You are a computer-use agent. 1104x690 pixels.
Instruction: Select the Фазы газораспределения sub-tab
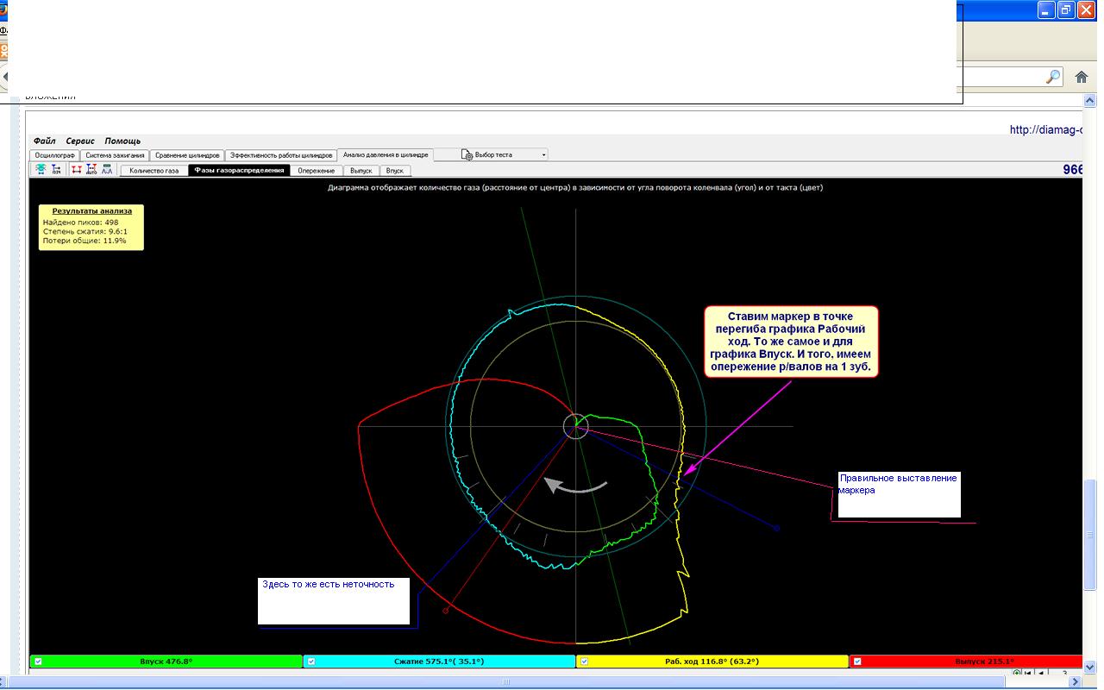coord(239,171)
